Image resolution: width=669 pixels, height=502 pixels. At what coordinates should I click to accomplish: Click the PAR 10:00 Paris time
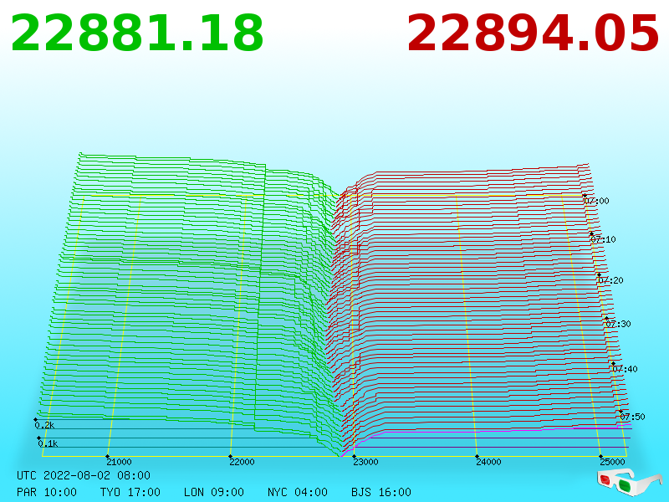47,492
